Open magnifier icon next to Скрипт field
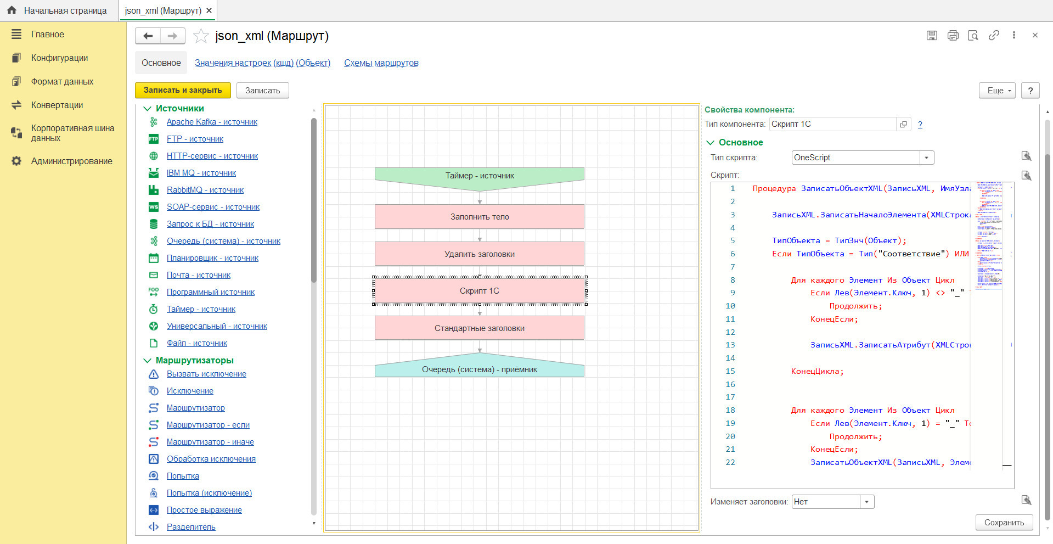This screenshot has height=544, width=1053. click(1026, 176)
